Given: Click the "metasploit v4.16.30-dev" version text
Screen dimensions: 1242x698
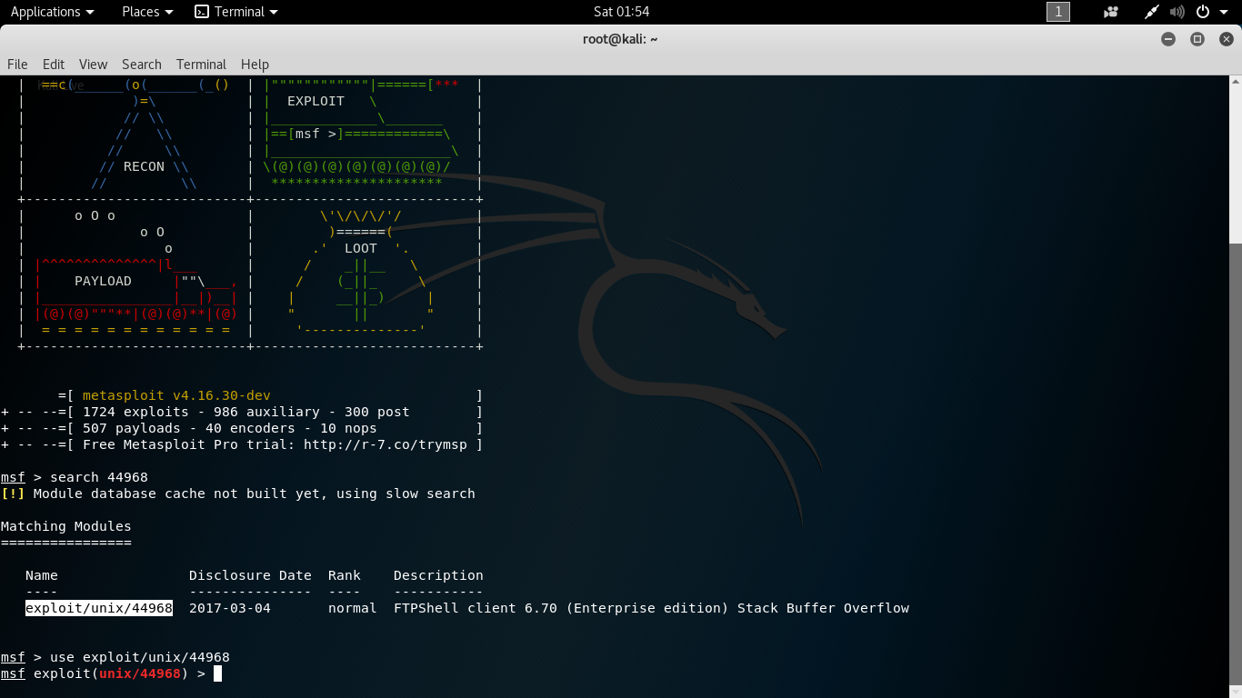Looking at the screenshot, I should pos(176,395).
